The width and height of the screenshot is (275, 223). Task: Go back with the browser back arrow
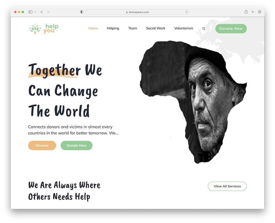(x=42, y=12)
